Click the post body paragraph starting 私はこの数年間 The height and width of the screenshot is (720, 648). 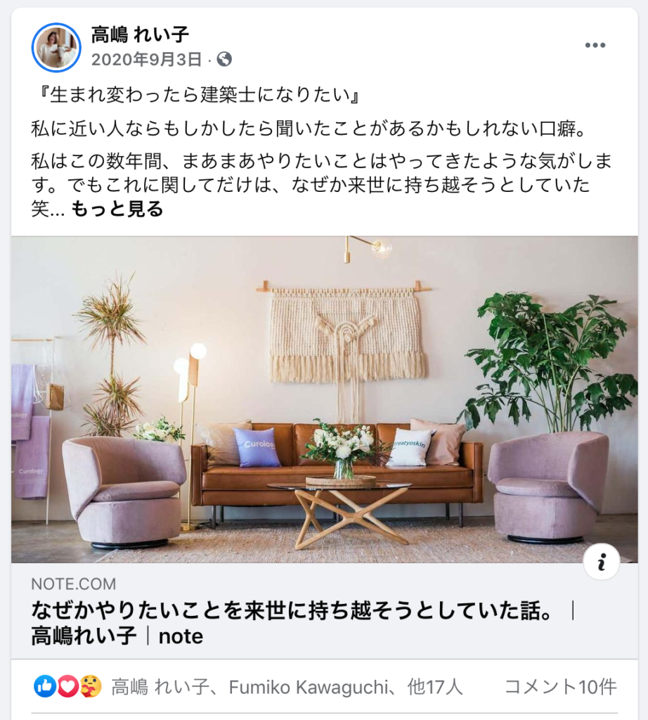point(321,185)
